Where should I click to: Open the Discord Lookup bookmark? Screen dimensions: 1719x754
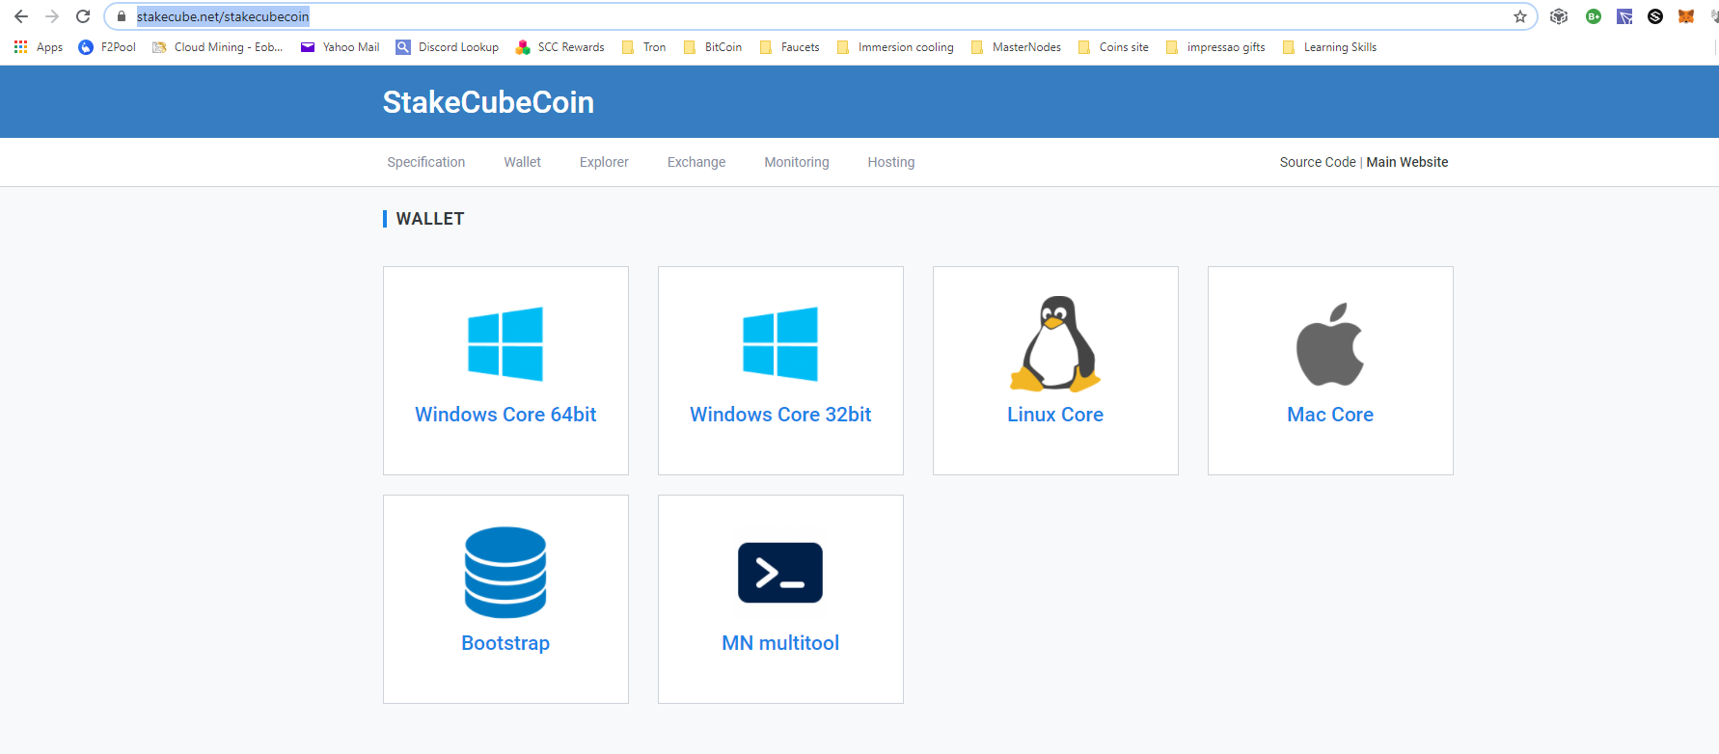(x=448, y=47)
